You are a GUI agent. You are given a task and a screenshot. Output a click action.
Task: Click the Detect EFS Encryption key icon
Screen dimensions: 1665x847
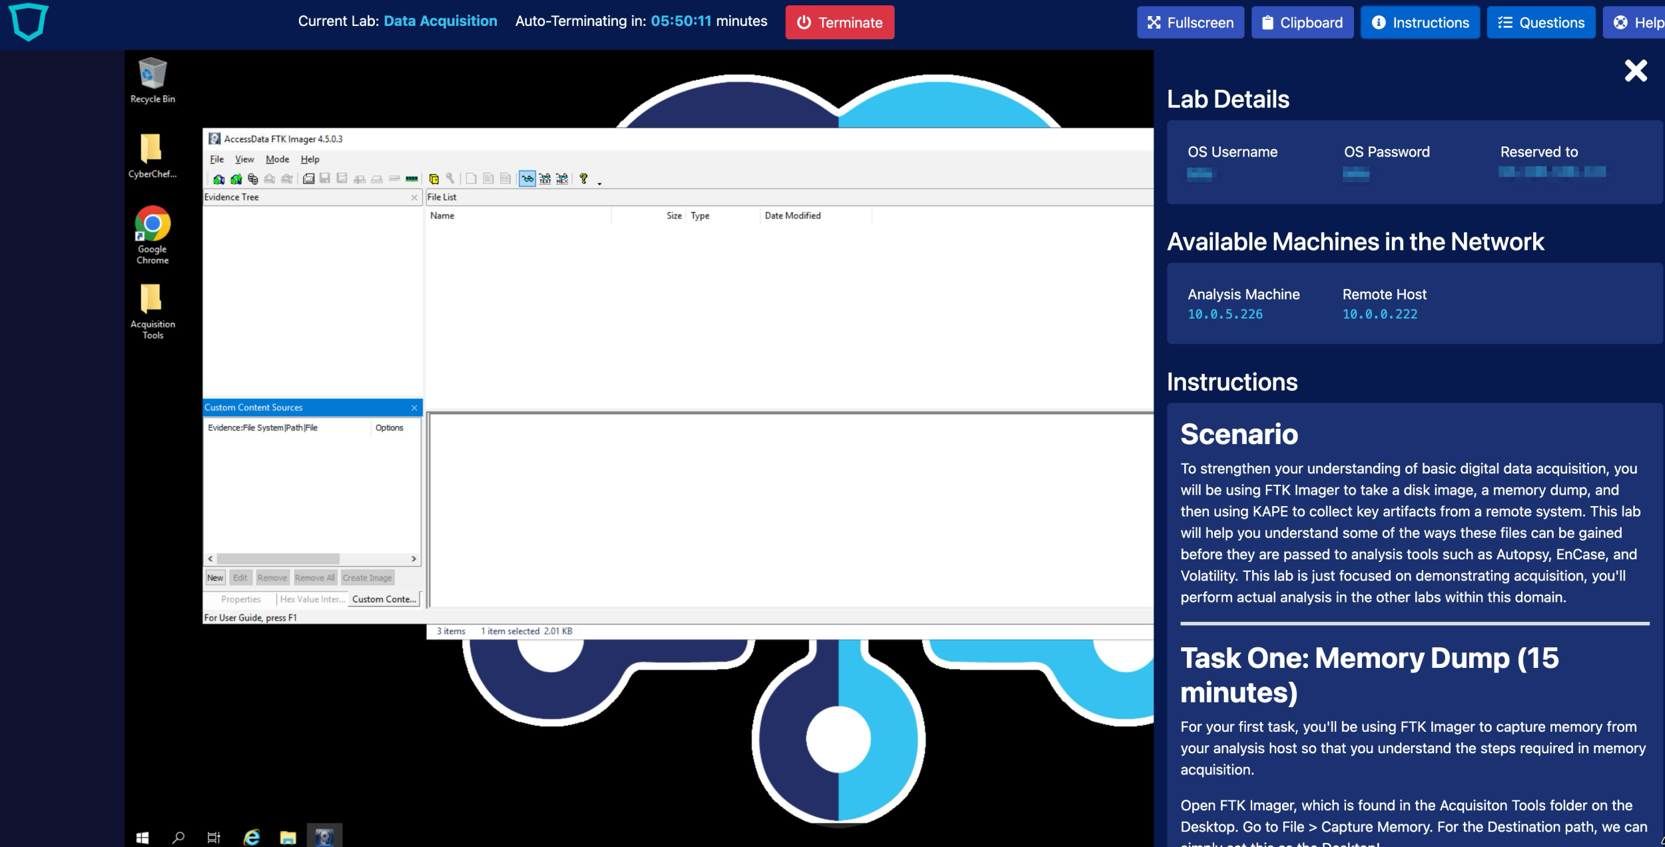click(450, 178)
